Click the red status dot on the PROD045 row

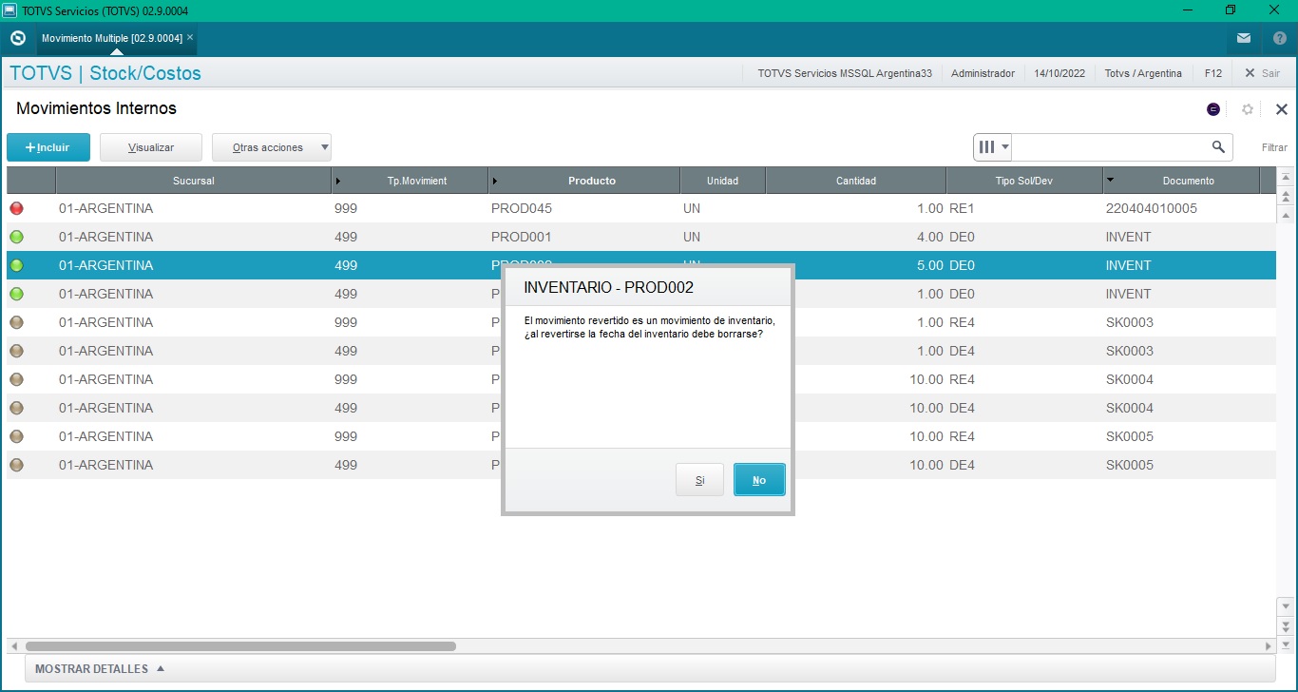(16, 208)
